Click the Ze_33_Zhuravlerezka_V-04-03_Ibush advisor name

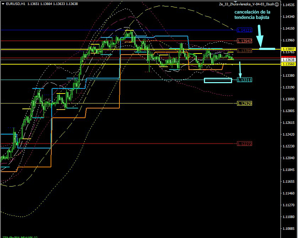(247, 4)
